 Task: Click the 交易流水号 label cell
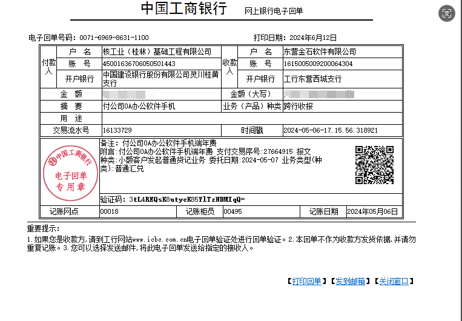pyautogui.click(x=71, y=130)
